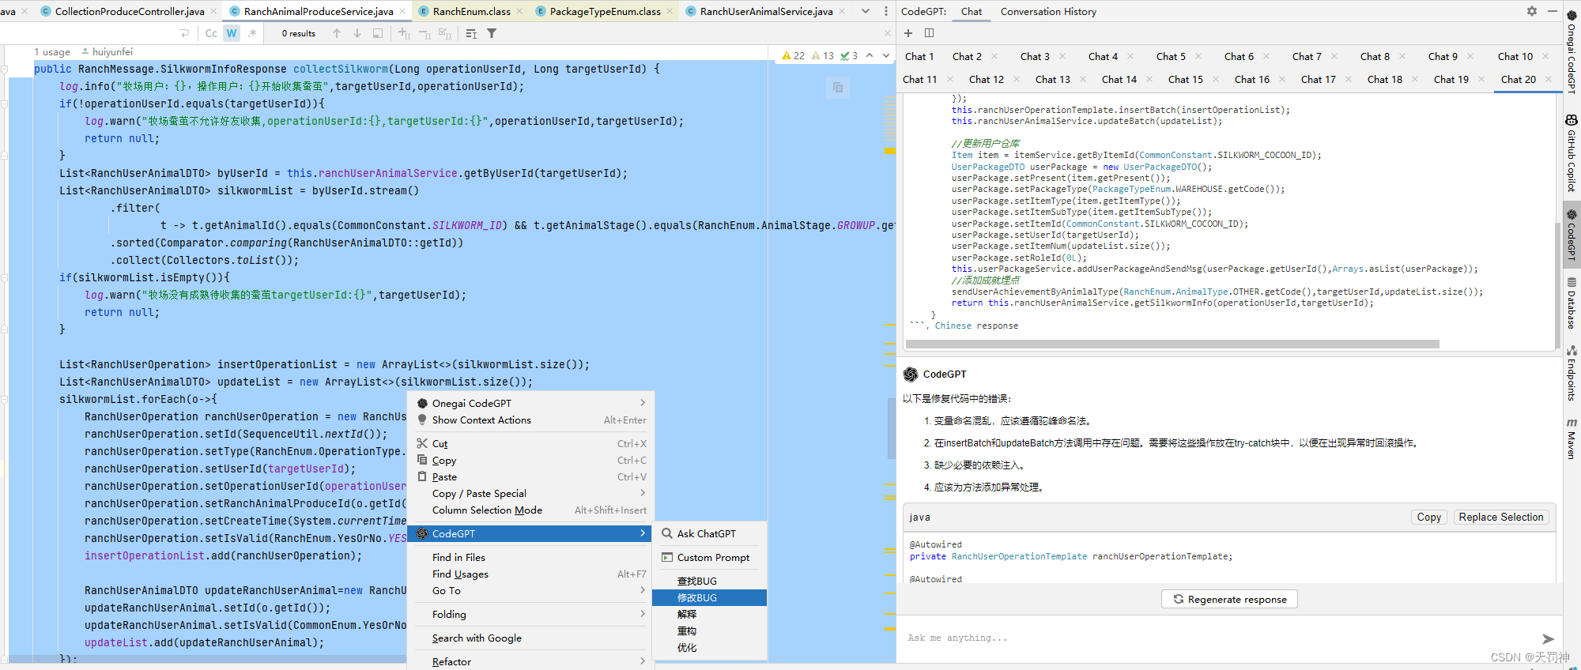Image resolution: width=1581 pixels, height=670 pixels.
Task: Select 优化 in CodeGPT submenu
Action: (710, 647)
